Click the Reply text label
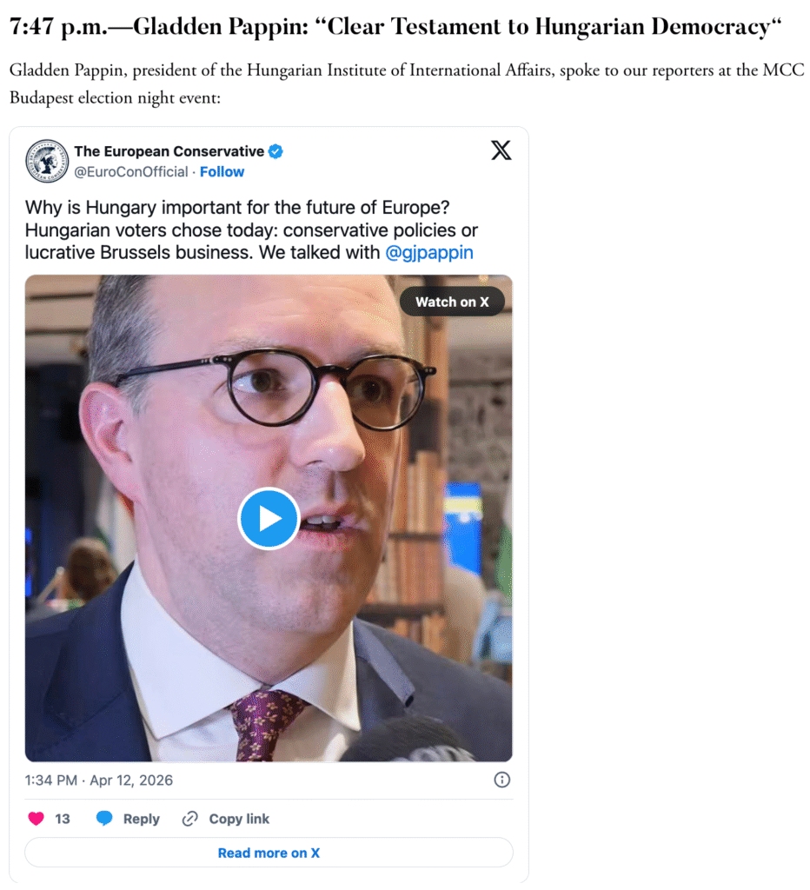 pyautogui.click(x=142, y=819)
